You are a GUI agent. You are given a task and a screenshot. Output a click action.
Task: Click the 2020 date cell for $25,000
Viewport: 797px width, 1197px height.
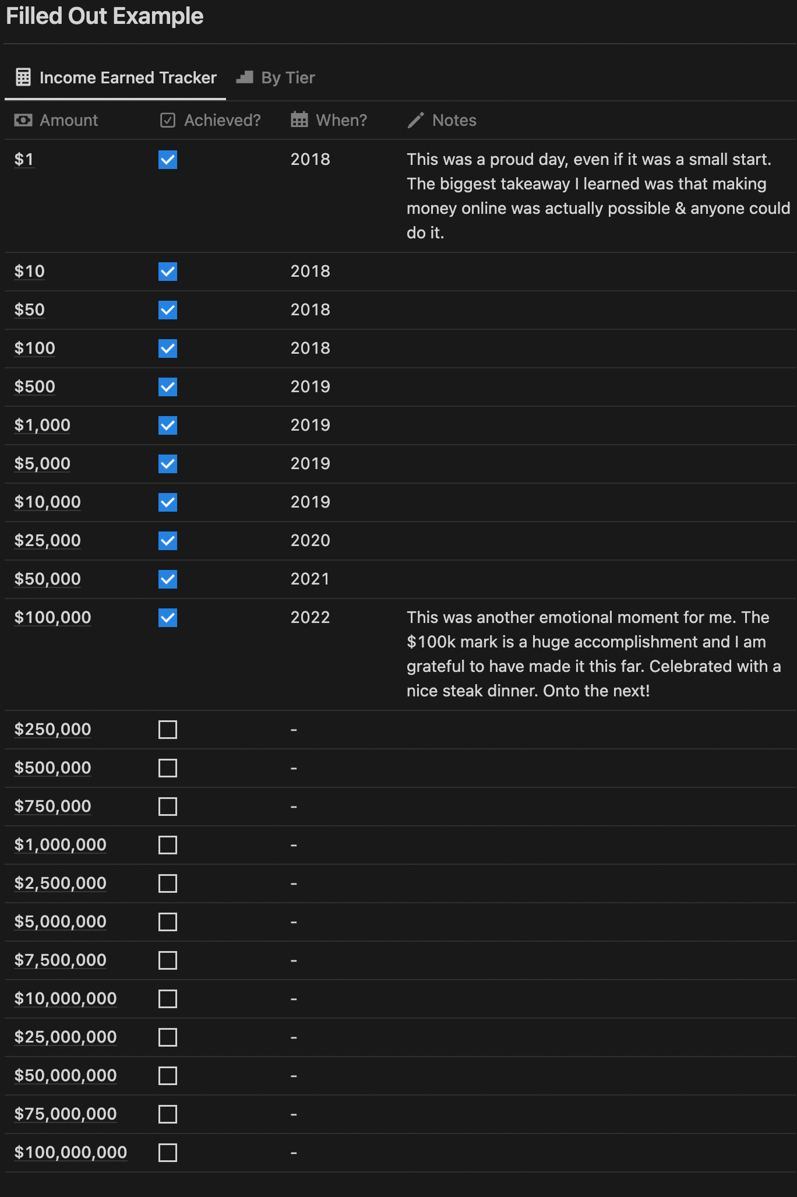(x=311, y=541)
